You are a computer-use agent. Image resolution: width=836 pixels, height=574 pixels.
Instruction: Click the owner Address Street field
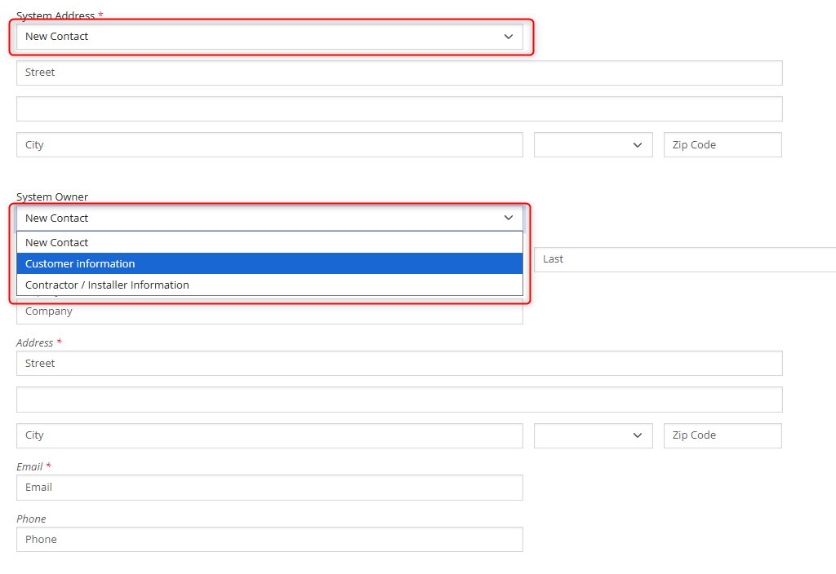[x=399, y=364]
